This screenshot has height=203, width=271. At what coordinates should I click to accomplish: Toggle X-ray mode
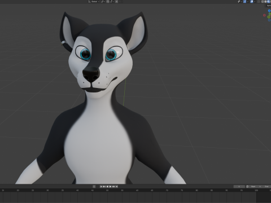[259, 2]
